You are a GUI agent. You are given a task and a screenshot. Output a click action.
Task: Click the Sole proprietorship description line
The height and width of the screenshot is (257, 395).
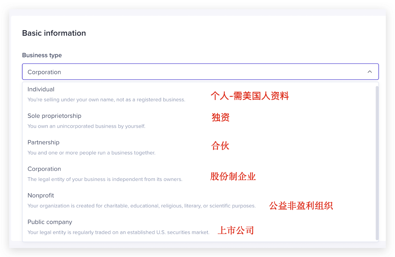[86, 126]
